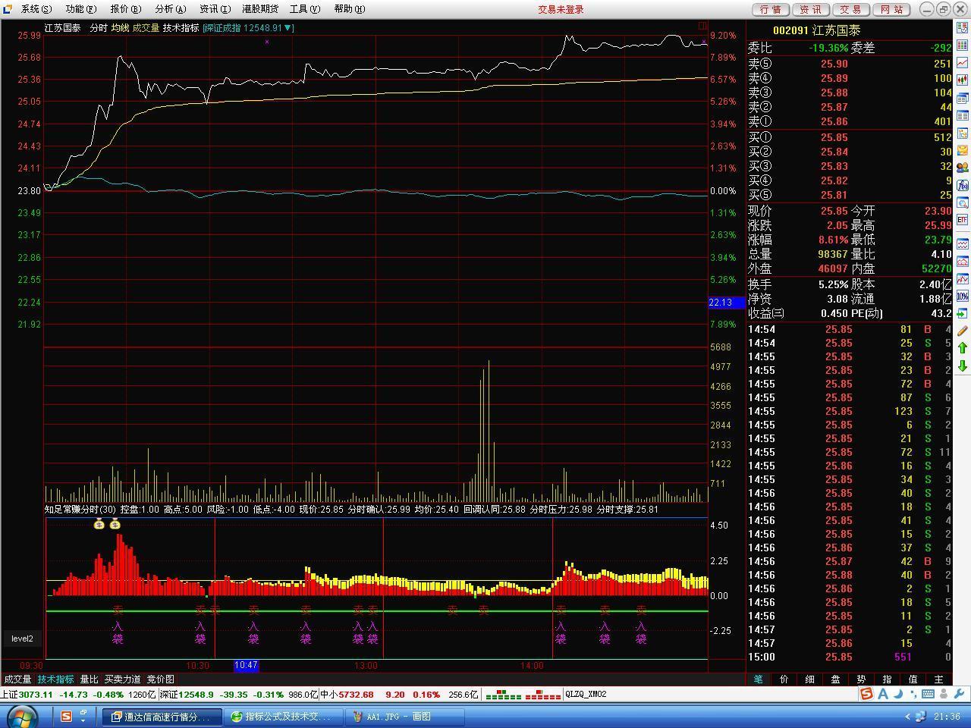This screenshot has width=971, height=728.
Task: Click the 10:47 time marker on timeline
Action: (x=246, y=666)
